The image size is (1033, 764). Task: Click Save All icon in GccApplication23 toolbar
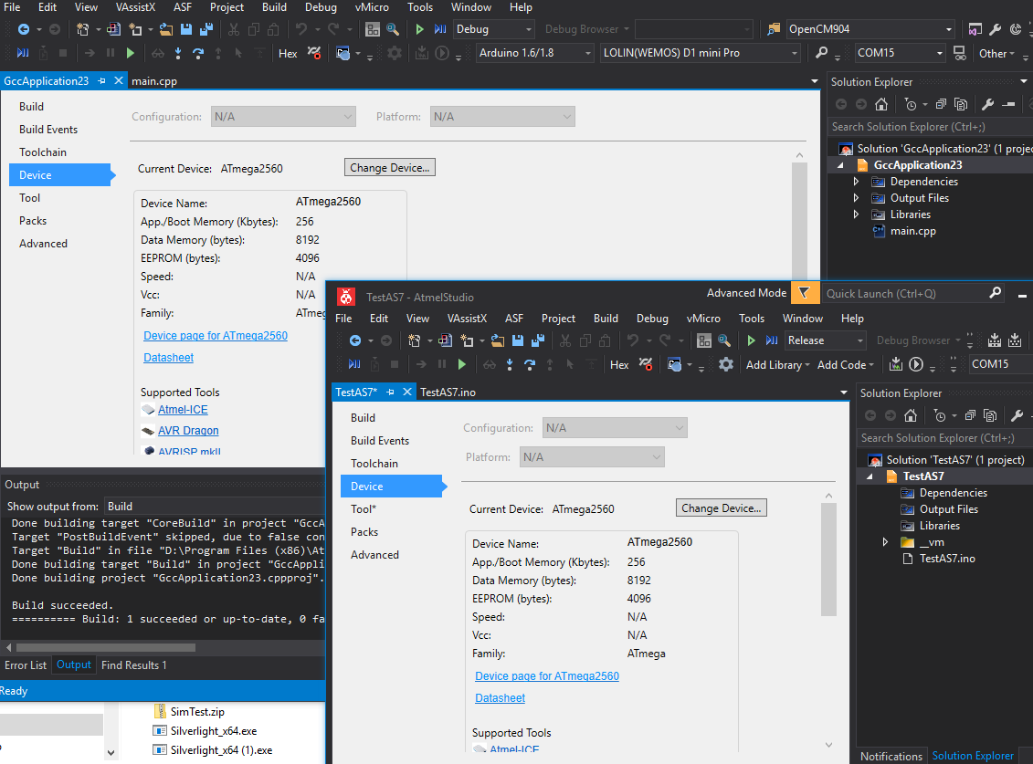(x=206, y=29)
